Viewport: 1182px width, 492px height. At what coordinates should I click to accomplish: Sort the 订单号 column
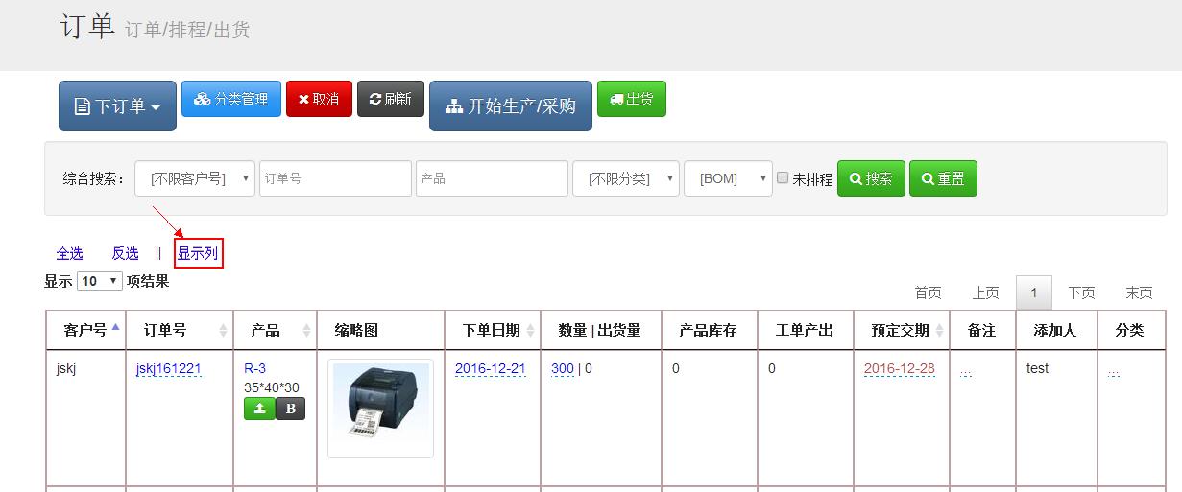click(x=223, y=330)
